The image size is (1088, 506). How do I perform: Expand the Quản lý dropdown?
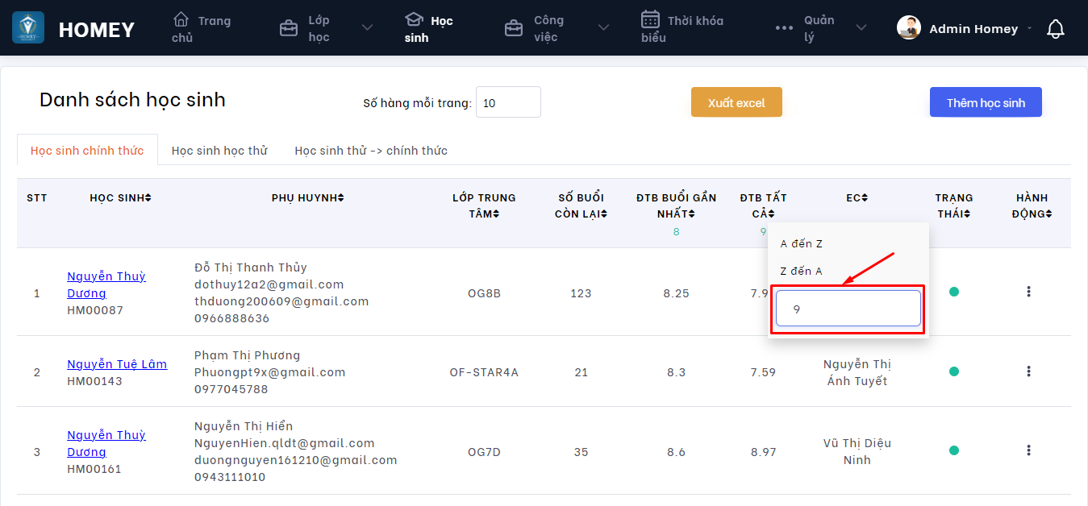[x=861, y=28]
